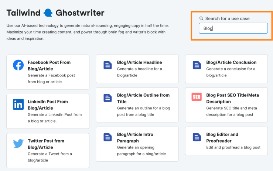The width and height of the screenshot is (273, 171).
Task: Click the red SEO icon
Action: click(x=197, y=97)
